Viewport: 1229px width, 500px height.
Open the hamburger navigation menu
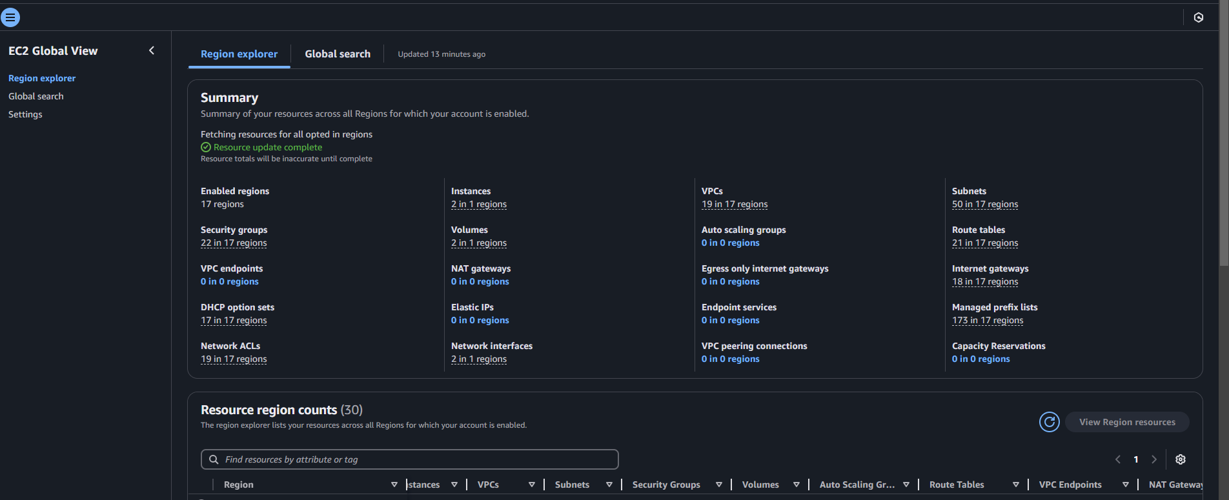pyautogui.click(x=10, y=17)
